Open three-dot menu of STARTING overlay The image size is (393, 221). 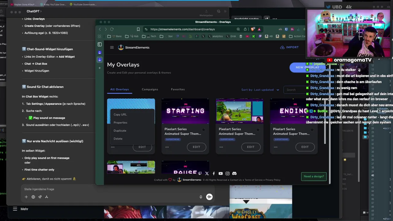[x=167, y=147]
